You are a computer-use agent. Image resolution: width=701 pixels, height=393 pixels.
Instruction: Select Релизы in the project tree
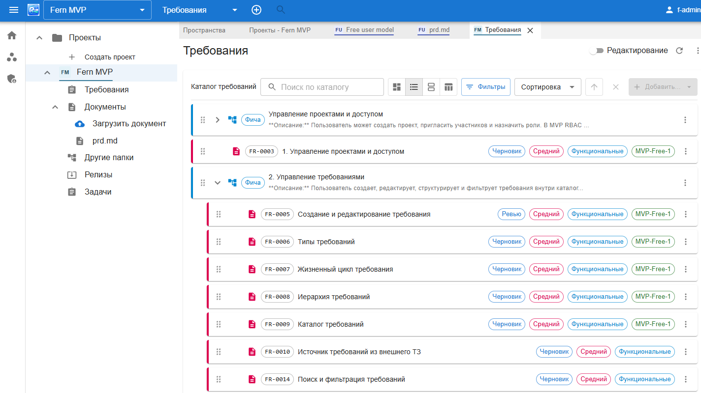pyautogui.click(x=98, y=175)
